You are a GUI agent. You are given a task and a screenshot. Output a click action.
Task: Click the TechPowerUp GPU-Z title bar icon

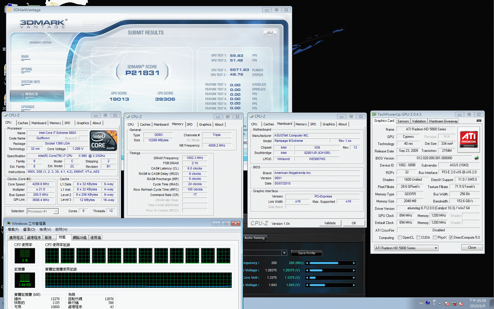pyautogui.click(x=374, y=114)
